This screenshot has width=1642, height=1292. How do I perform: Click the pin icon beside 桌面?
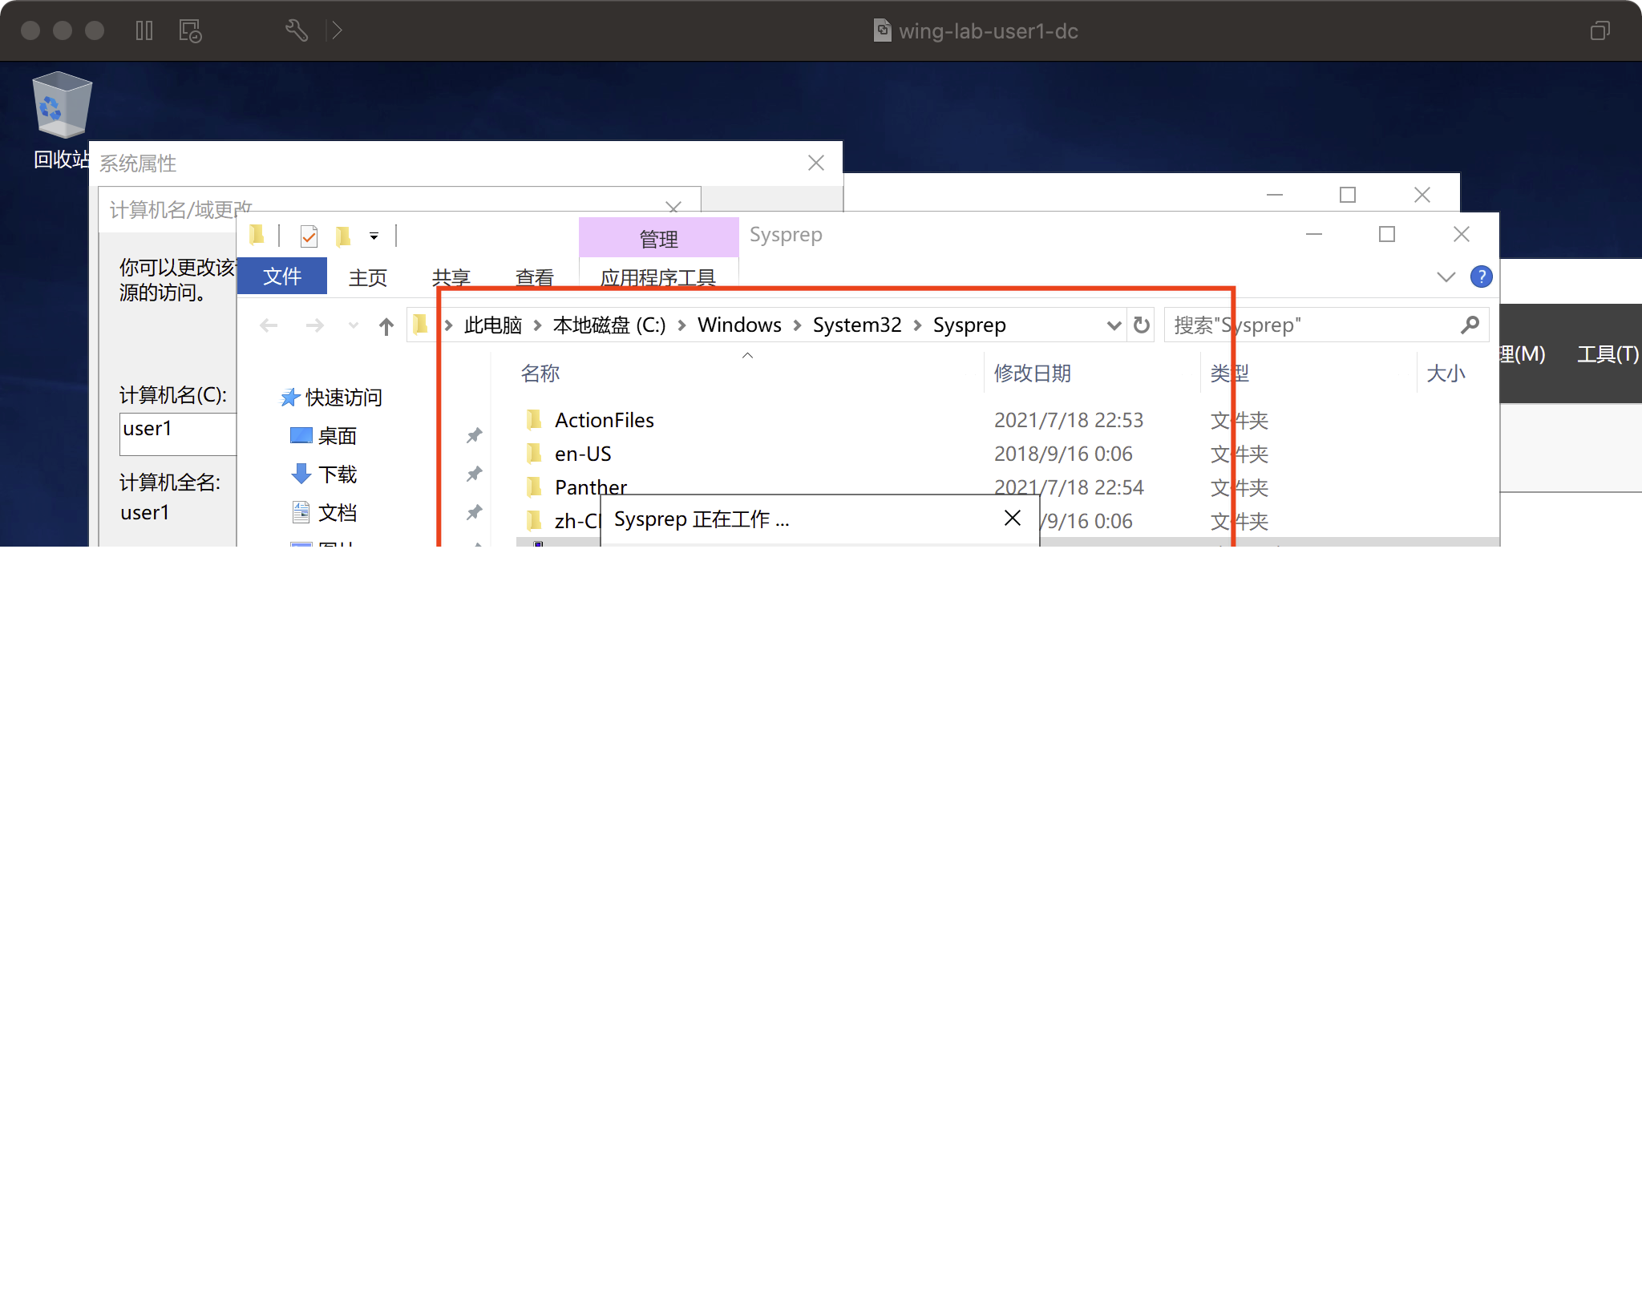click(475, 435)
